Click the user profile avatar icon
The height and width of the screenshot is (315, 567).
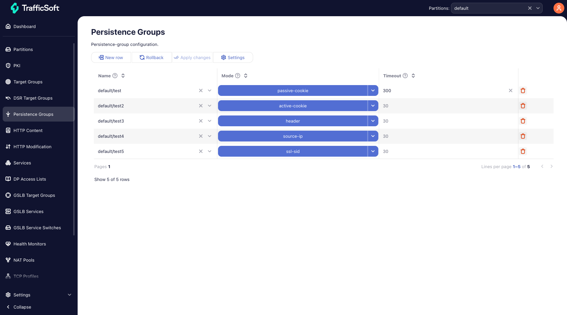(559, 8)
